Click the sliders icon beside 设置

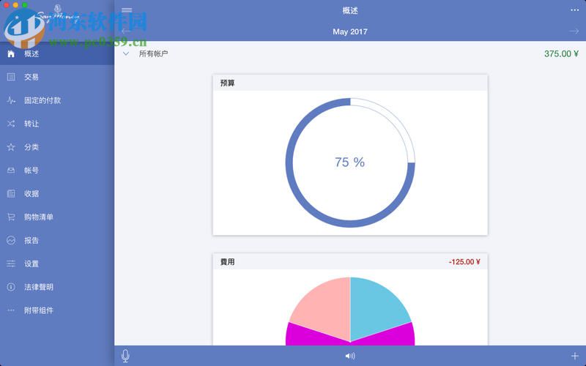pyautogui.click(x=11, y=264)
